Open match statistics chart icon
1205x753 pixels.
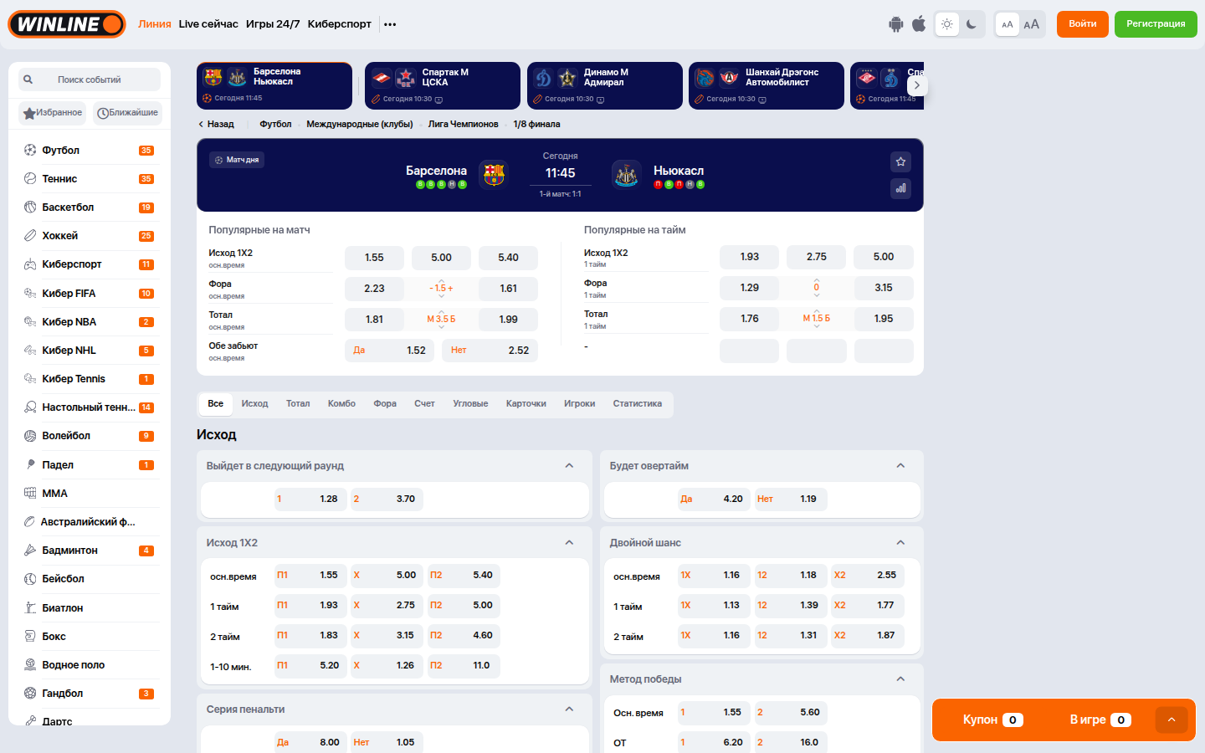click(x=900, y=188)
